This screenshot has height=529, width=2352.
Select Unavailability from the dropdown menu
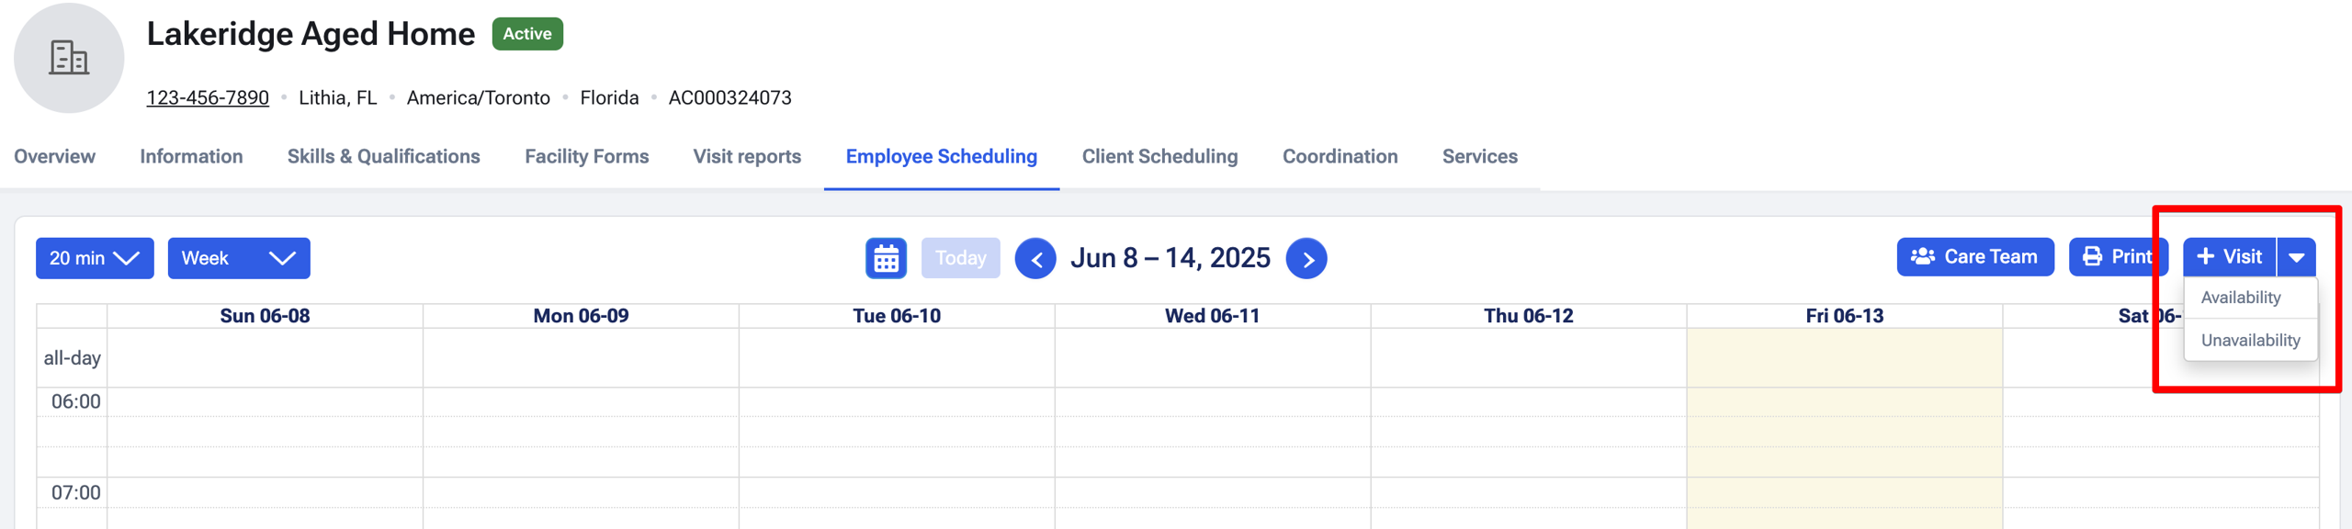click(2250, 340)
